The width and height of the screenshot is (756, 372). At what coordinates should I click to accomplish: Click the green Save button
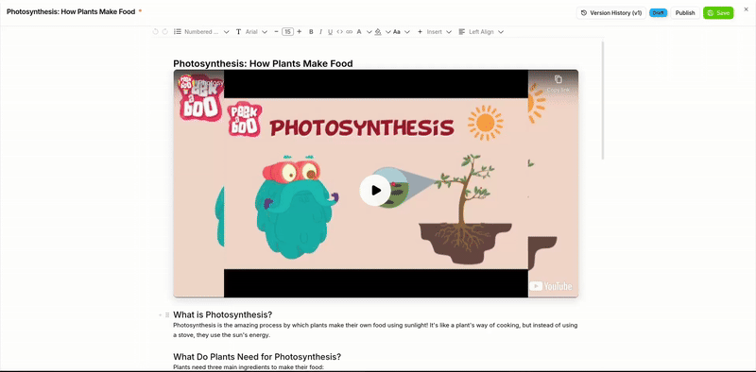coord(718,13)
